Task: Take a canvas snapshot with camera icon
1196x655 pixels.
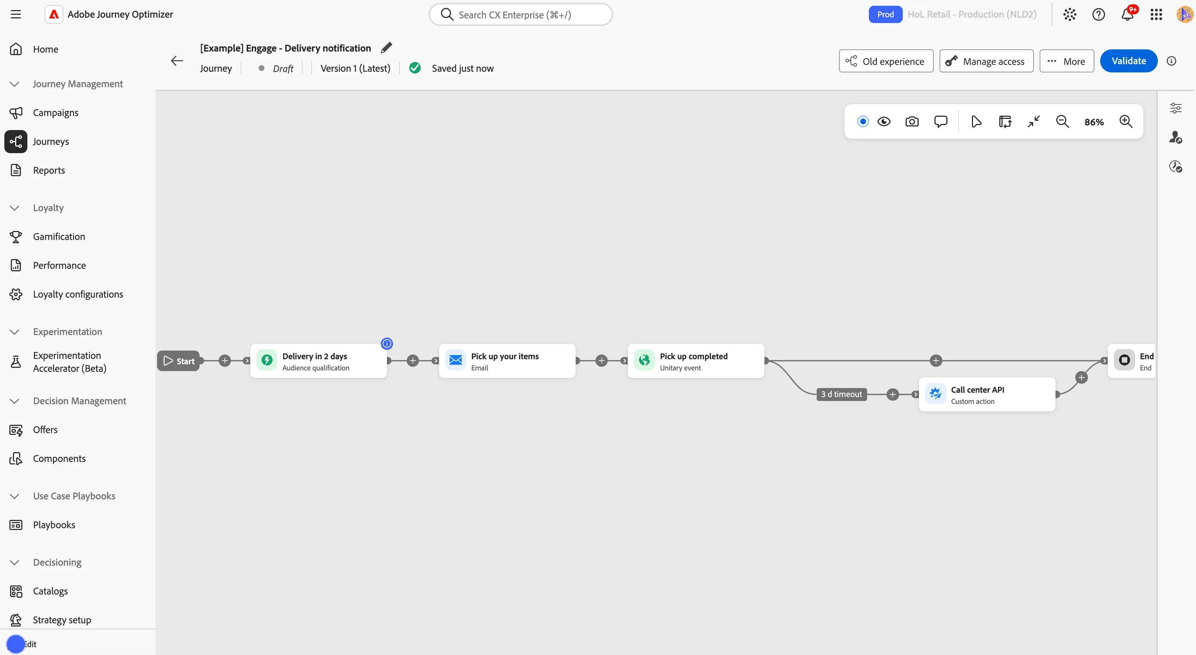Action: (912, 122)
